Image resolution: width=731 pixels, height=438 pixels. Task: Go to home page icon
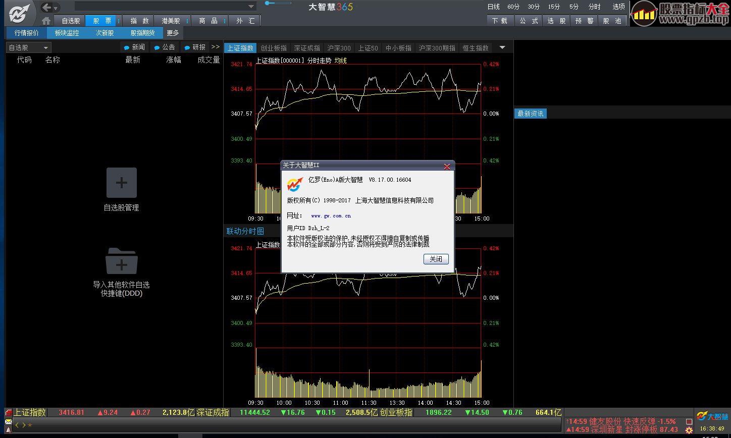coord(46,21)
